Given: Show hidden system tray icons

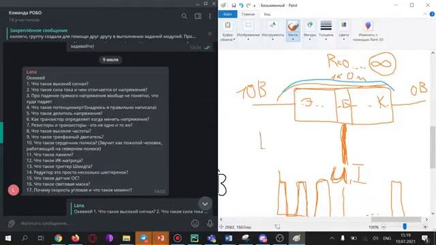Looking at the screenshot, I should pos(332,238).
